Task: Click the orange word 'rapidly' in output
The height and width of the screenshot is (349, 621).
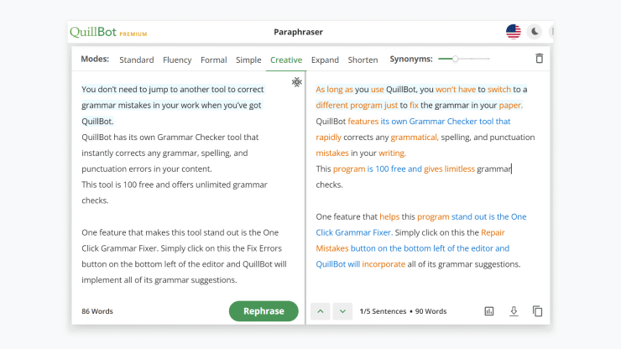Action: [328, 138]
